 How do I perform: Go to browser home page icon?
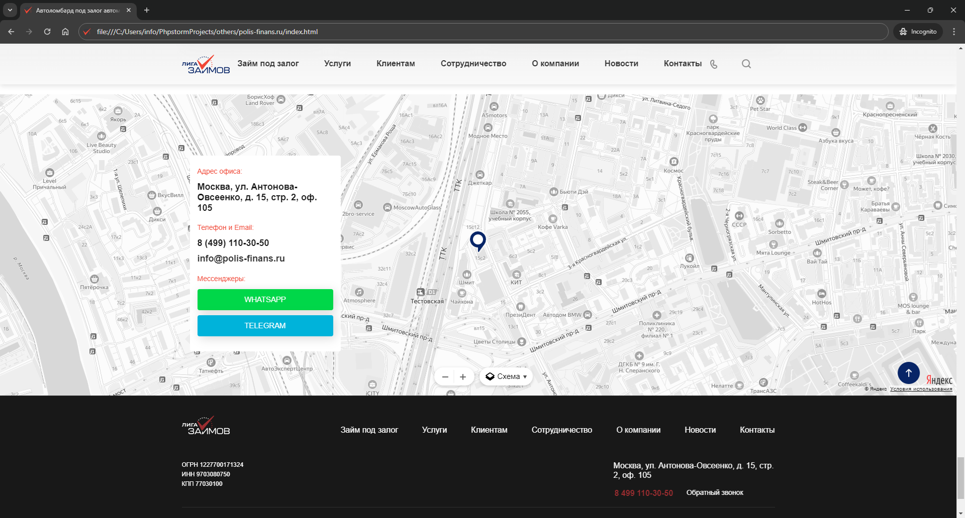(65, 32)
